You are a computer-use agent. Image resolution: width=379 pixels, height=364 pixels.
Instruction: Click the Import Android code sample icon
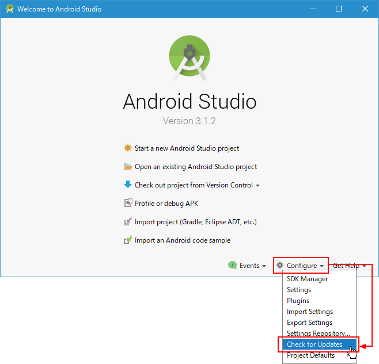click(128, 240)
